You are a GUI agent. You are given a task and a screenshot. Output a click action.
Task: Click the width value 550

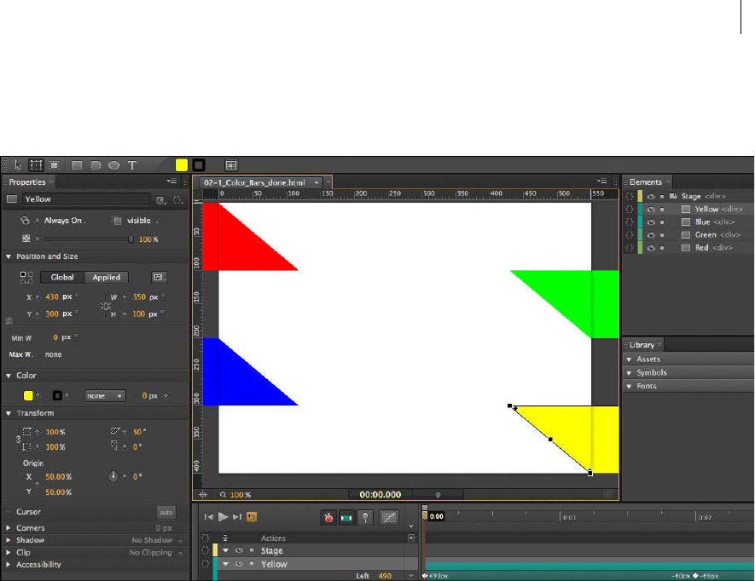(x=139, y=296)
